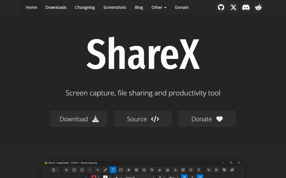This screenshot has width=286, height=178.
Task: Select the Step number (#) tool in Image Editor
Action: [129, 170]
